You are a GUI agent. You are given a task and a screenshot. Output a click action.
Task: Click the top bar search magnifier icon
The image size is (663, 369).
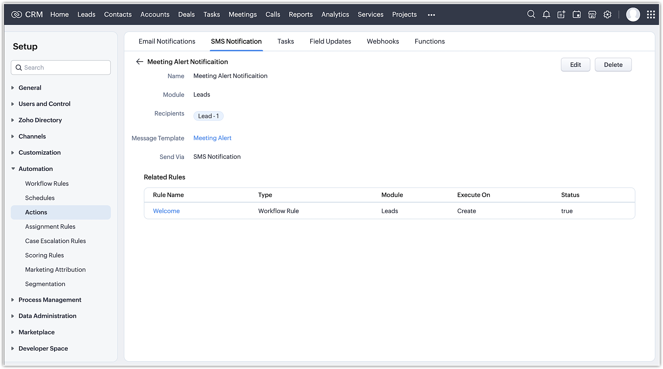click(x=531, y=14)
